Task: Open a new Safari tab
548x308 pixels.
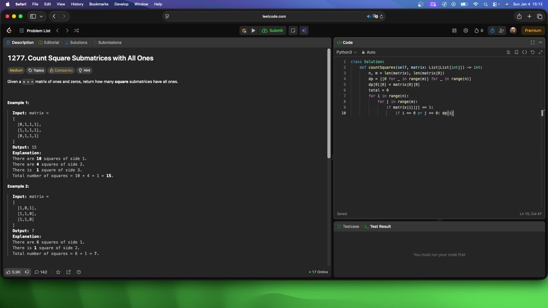Action: (x=529, y=16)
